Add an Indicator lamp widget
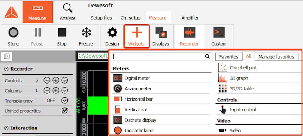 (161, 130)
